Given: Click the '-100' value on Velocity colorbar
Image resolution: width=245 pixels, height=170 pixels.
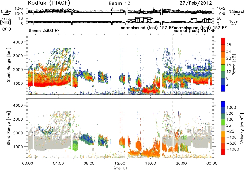Looking at the screenshot, I should coord(232,137).
